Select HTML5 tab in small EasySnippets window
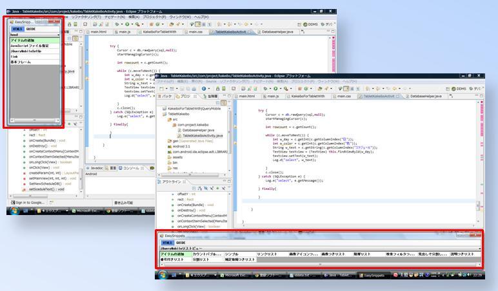This screenshot has height=291, width=498. (x=17, y=29)
